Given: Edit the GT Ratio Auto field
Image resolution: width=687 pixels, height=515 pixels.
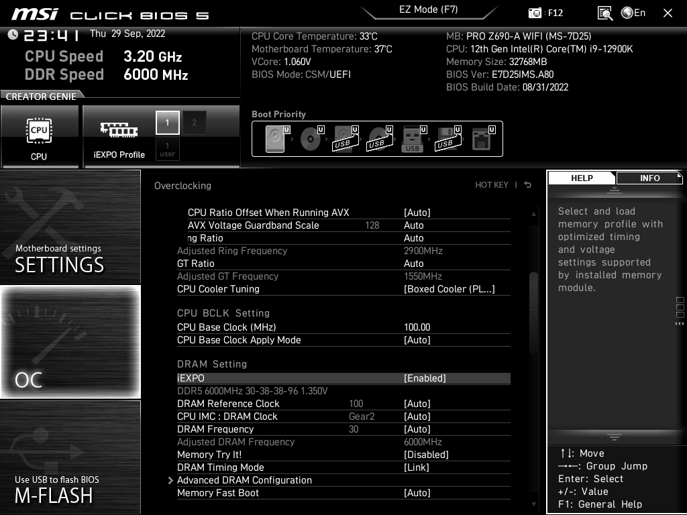Looking at the screenshot, I should tap(413, 264).
